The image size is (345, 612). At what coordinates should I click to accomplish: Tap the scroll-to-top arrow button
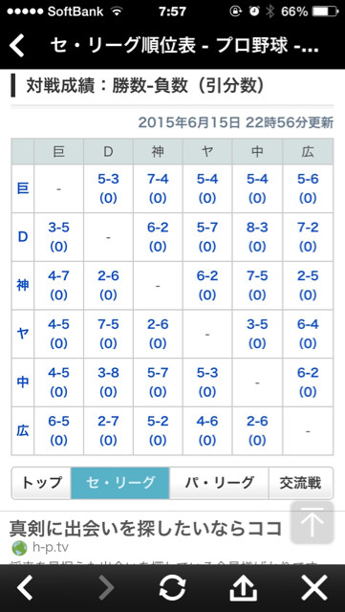coord(313,523)
